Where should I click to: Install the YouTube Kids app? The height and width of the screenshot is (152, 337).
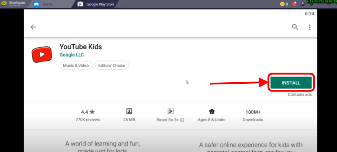tap(291, 83)
